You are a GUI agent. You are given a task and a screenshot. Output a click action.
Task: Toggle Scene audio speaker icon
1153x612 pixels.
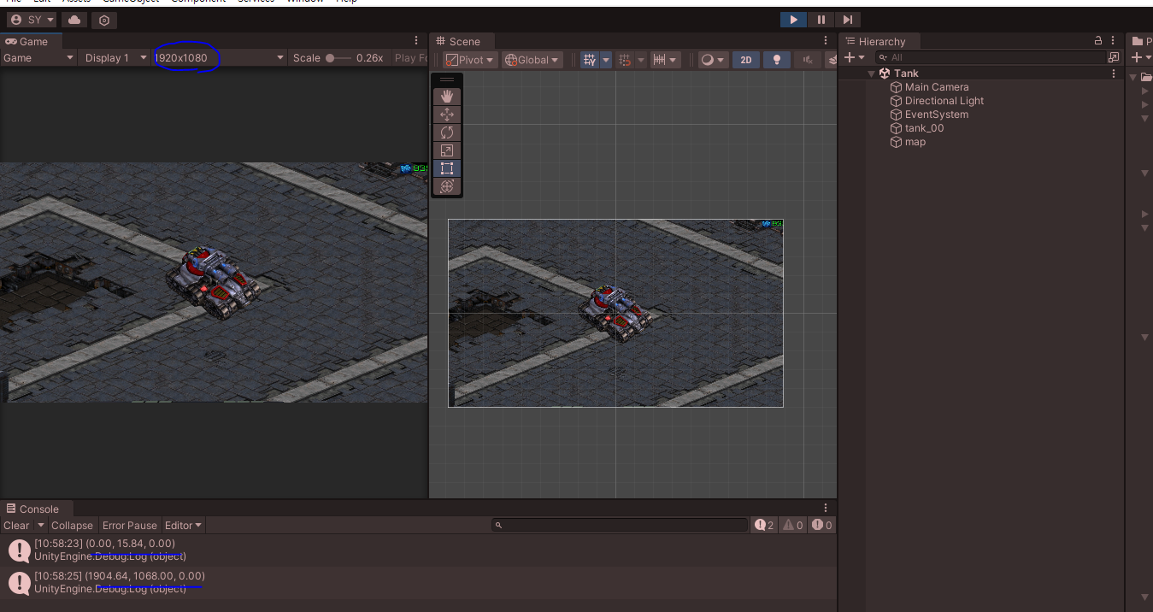click(x=807, y=60)
